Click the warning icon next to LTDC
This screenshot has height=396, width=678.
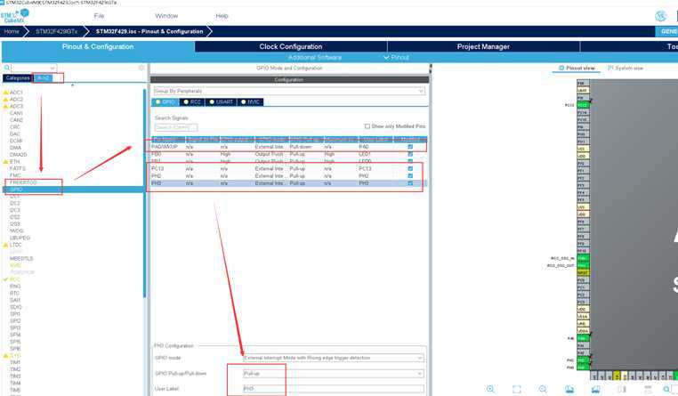pos(5,245)
